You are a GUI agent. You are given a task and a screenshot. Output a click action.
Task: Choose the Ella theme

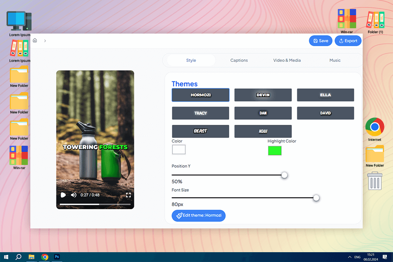pos(325,95)
